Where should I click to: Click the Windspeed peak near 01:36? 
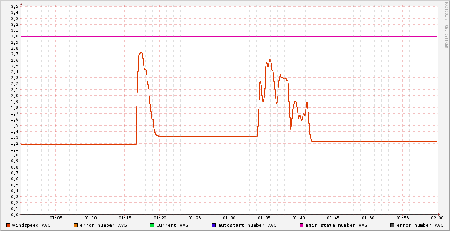pos(269,60)
